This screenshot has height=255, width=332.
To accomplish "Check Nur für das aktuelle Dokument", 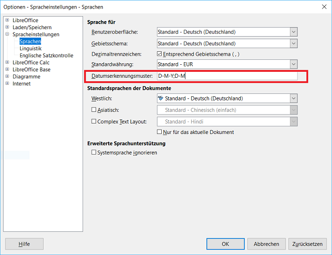I will (x=160, y=133).
